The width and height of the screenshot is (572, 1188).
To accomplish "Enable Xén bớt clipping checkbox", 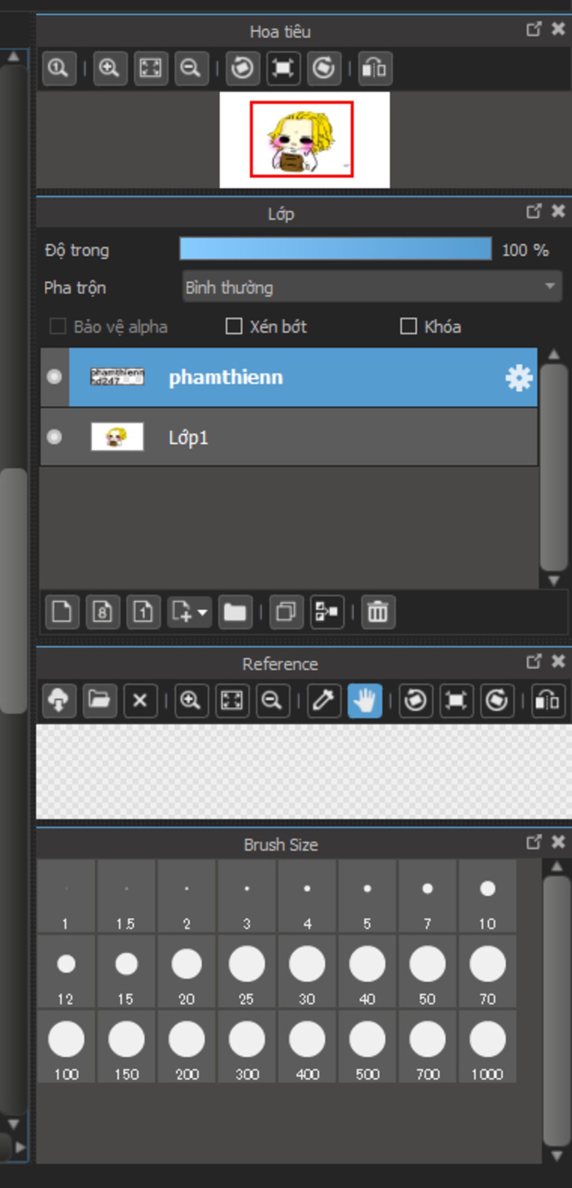I will 233,326.
